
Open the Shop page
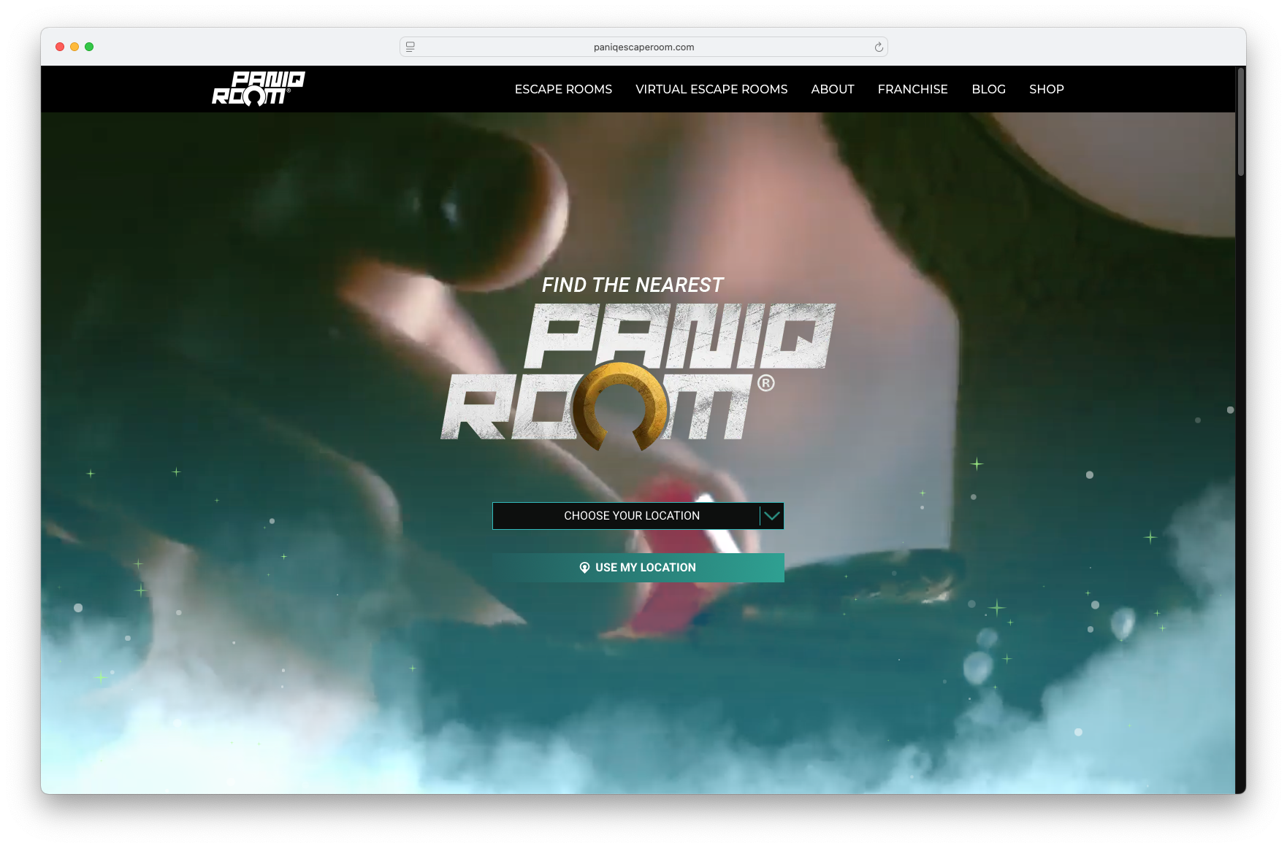(x=1046, y=89)
